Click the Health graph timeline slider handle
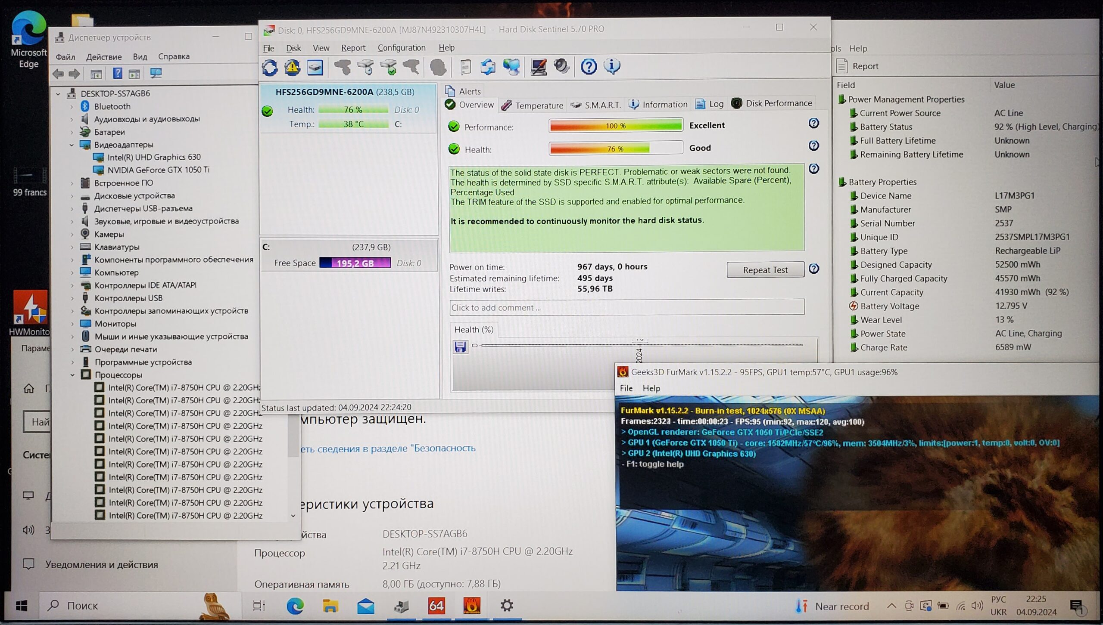 point(474,345)
